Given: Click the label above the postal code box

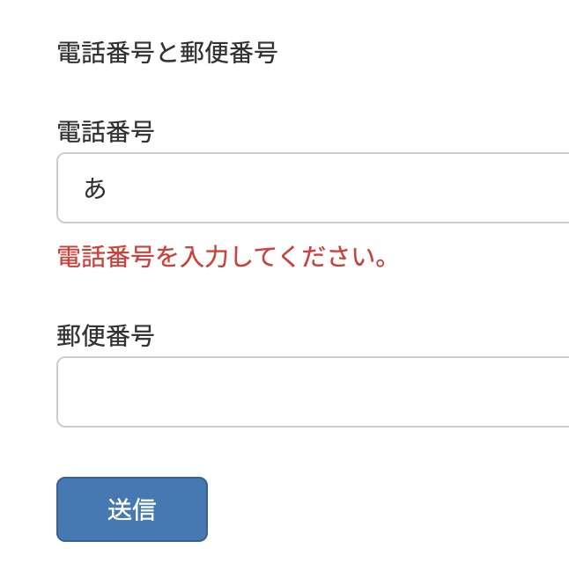Looking at the screenshot, I should 106,335.
